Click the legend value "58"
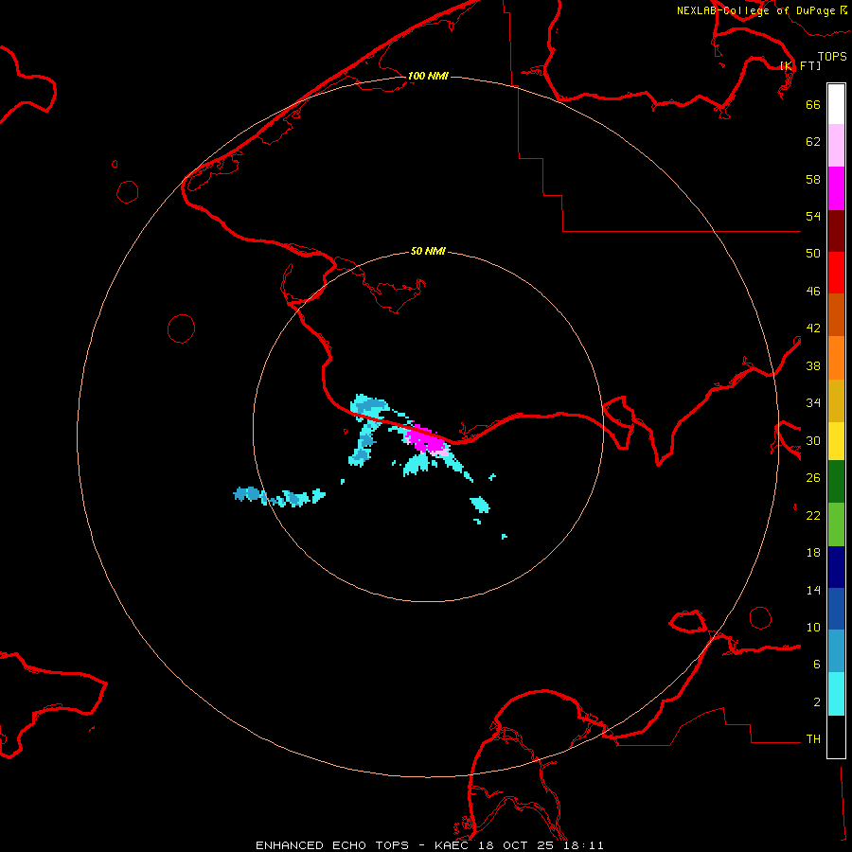Viewport: 852px width, 852px height. (813, 179)
